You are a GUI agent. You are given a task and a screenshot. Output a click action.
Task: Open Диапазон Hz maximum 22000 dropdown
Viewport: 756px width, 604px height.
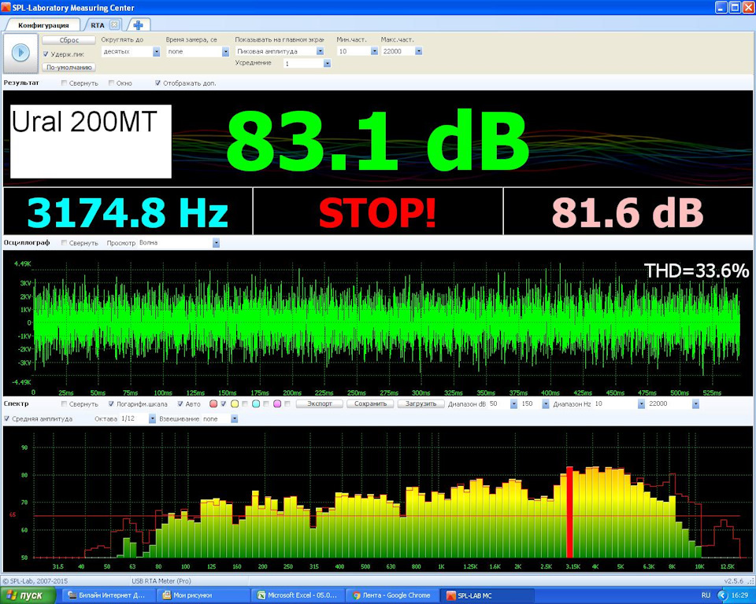pos(695,403)
